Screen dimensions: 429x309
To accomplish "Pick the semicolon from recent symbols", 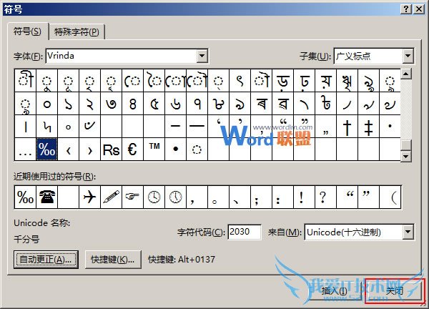I will click(x=261, y=197).
